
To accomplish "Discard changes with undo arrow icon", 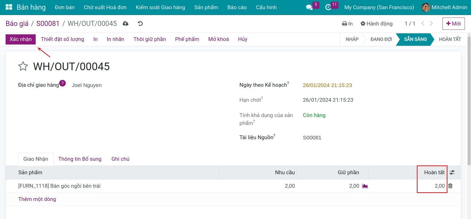I will (140, 24).
